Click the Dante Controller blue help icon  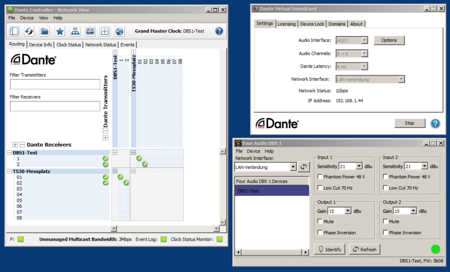coord(219,31)
